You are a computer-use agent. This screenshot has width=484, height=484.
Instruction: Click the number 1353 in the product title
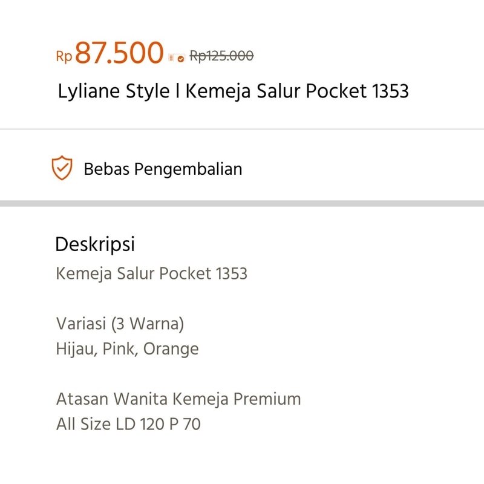click(390, 91)
